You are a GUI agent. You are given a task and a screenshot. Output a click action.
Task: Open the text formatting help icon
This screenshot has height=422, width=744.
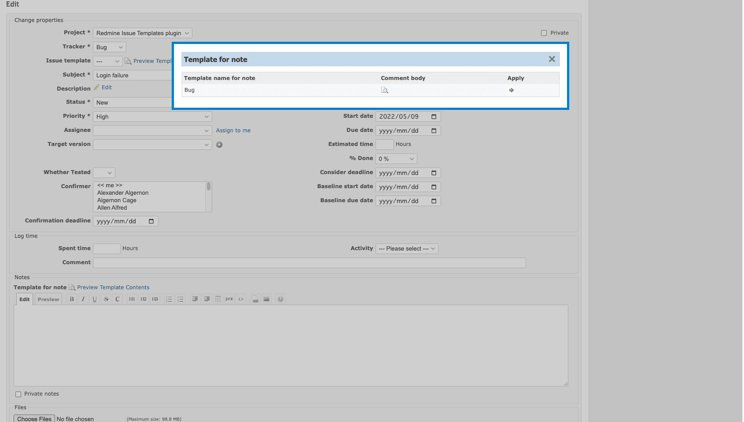coord(280,299)
